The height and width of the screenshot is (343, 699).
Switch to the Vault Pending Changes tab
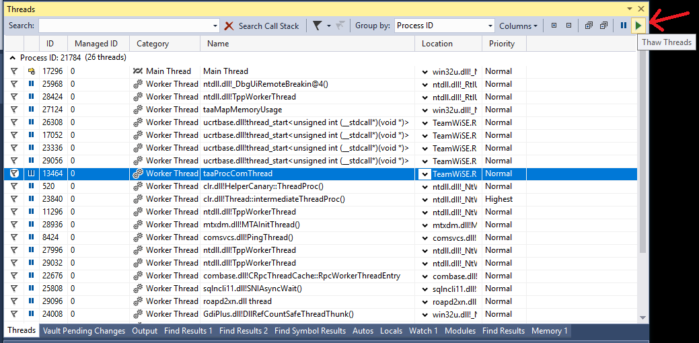click(x=84, y=330)
